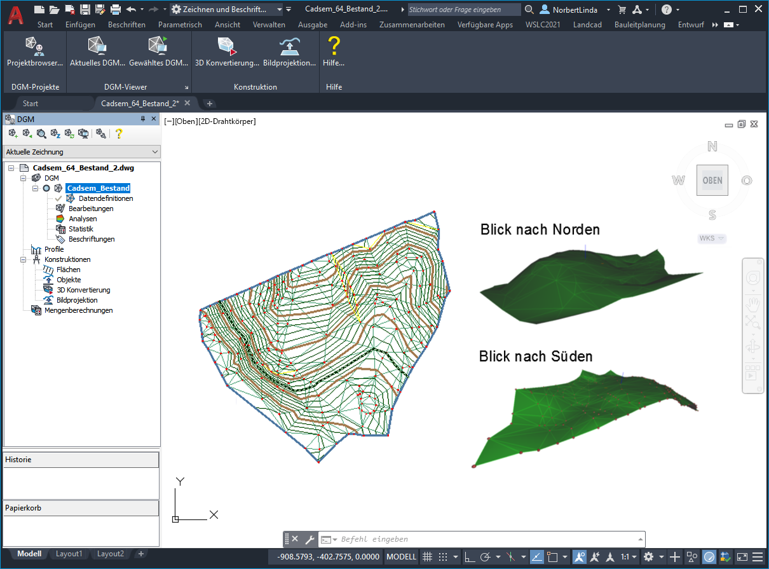Click the plot/print icon in quick access toolbar
Image resolution: width=769 pixels, height=569 pixels.
coord(115,10)
